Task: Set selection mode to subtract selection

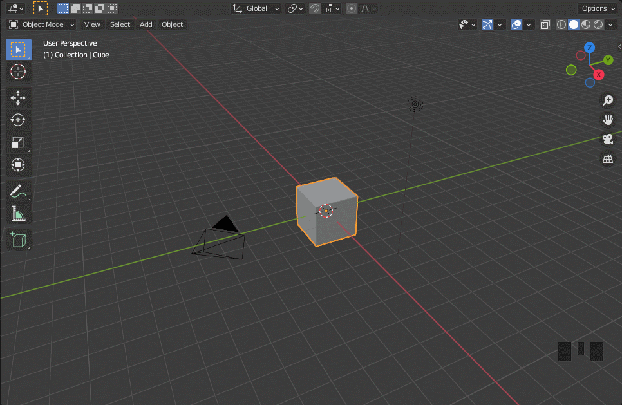Action: (88, 8)
